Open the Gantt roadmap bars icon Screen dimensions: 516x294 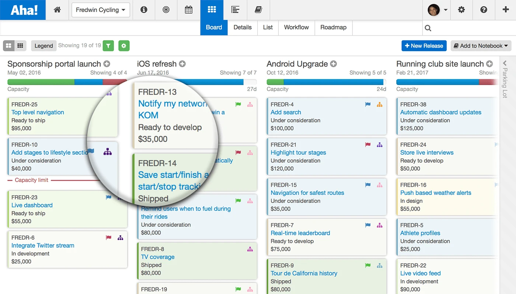(235, 10)
